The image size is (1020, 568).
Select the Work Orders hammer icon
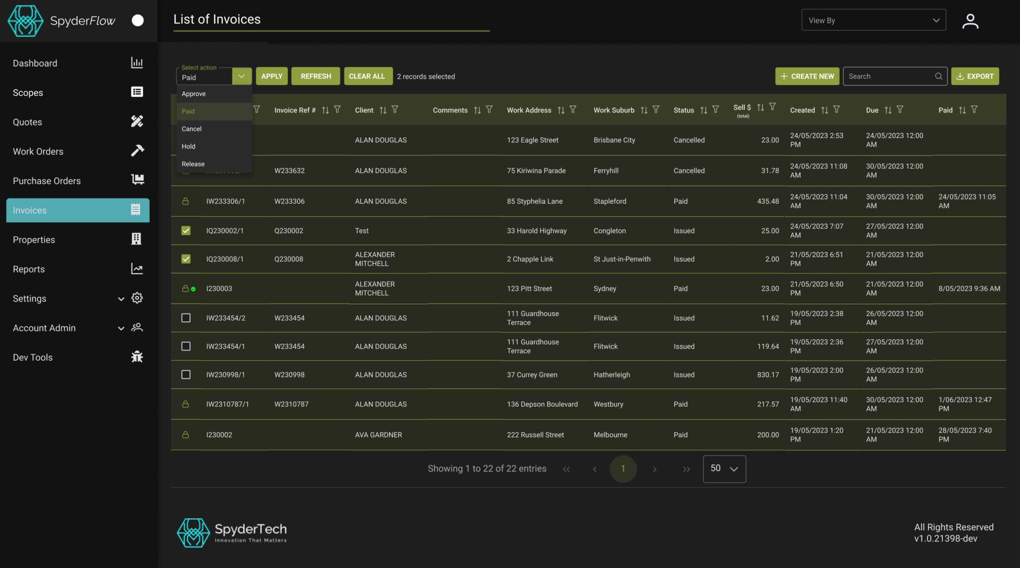(137, 150)
